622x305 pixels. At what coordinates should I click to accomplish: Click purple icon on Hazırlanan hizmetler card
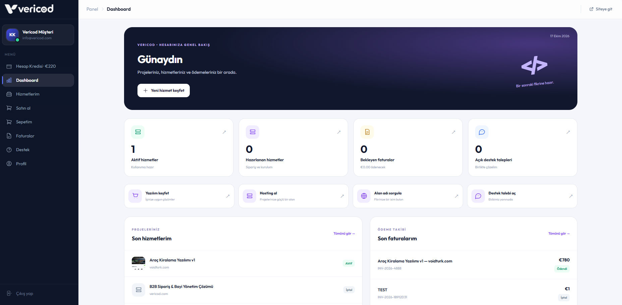pyautogui.click(x=252, y=132)
